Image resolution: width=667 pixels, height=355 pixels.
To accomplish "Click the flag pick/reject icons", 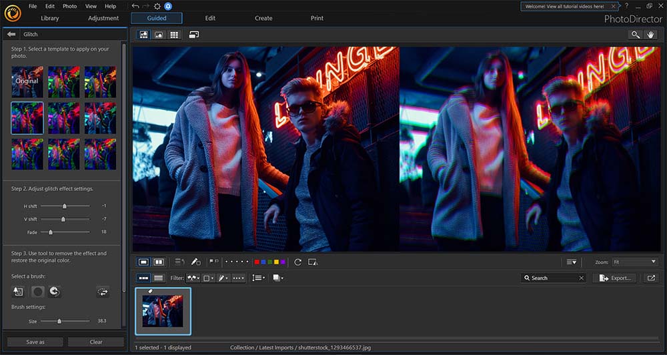I will point(213,262).
